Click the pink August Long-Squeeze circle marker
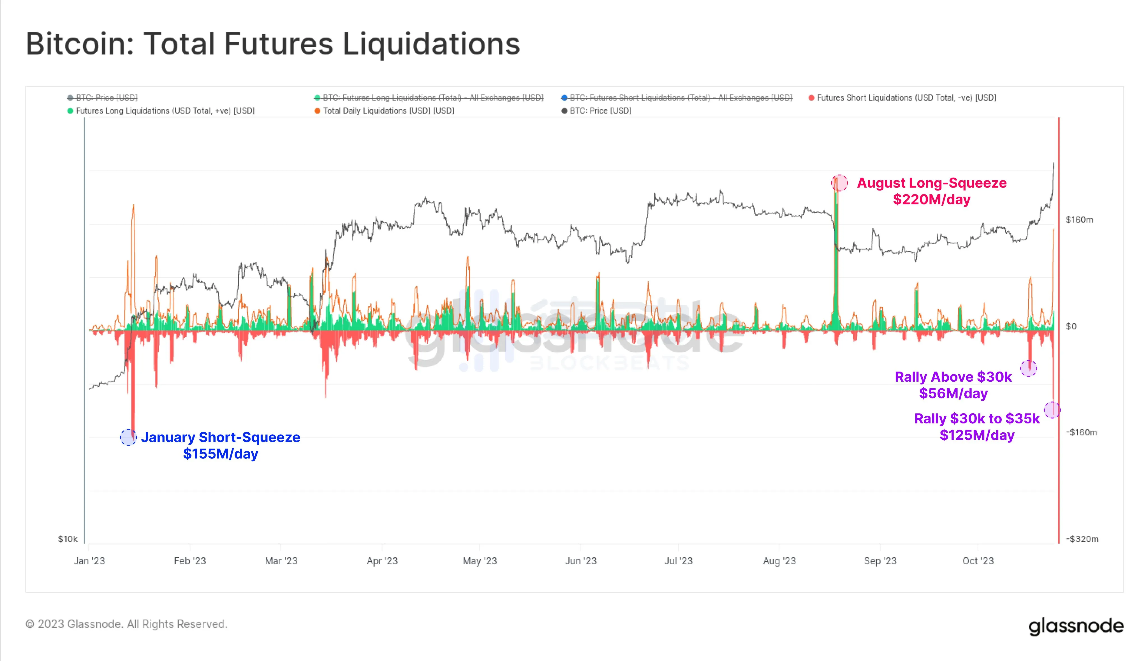This screenshot has height=661, width=1148. click(839, 183)
